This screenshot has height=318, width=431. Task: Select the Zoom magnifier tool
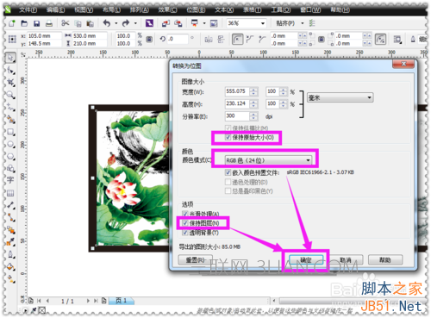point(11,95)
